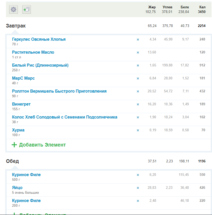Screen dimensions: 212x215
Task: Delete the Растительное Масло entry via X
Action: point(138,53)
